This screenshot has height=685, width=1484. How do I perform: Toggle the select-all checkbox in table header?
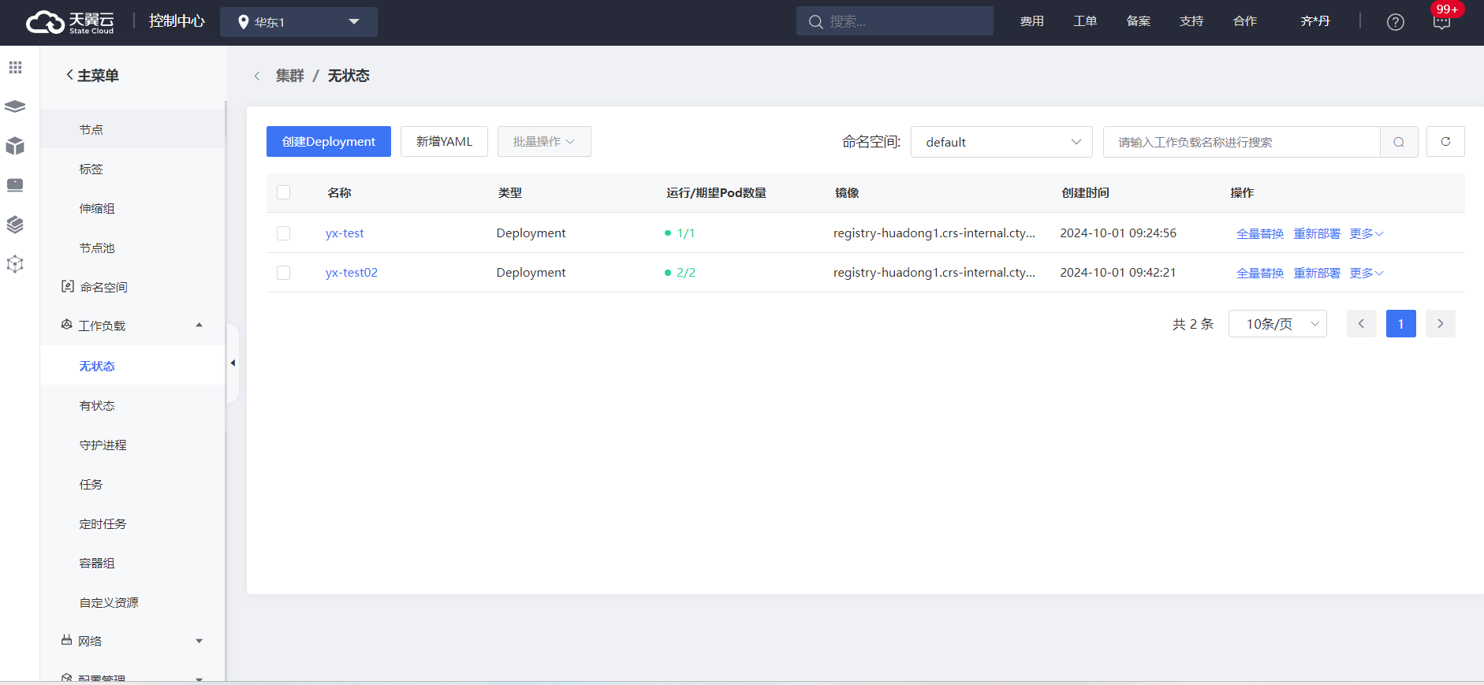(x=284, y=192)
